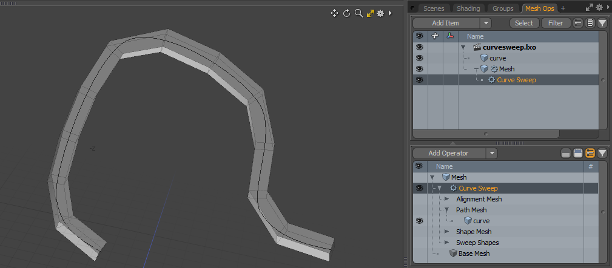Click the viewport maximize arrows icon

pos(370,13)
